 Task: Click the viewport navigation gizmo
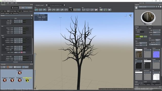(131, 16)
